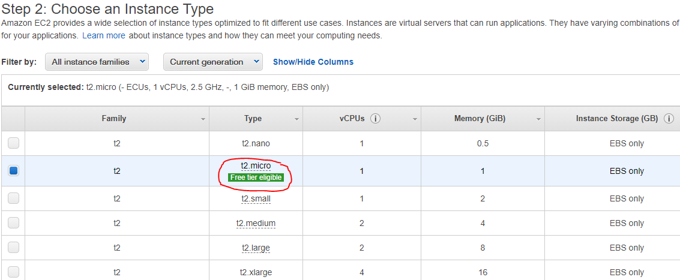The height and width of the screenshot is (280, 680).
Task: Click t2.medium type name
Action: (x=256, y=223)
